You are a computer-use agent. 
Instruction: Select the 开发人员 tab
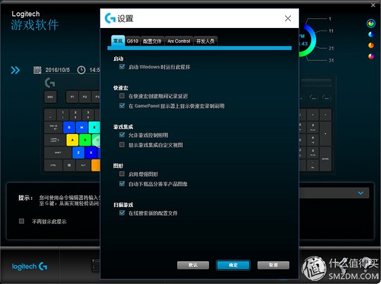coord(205,41)
